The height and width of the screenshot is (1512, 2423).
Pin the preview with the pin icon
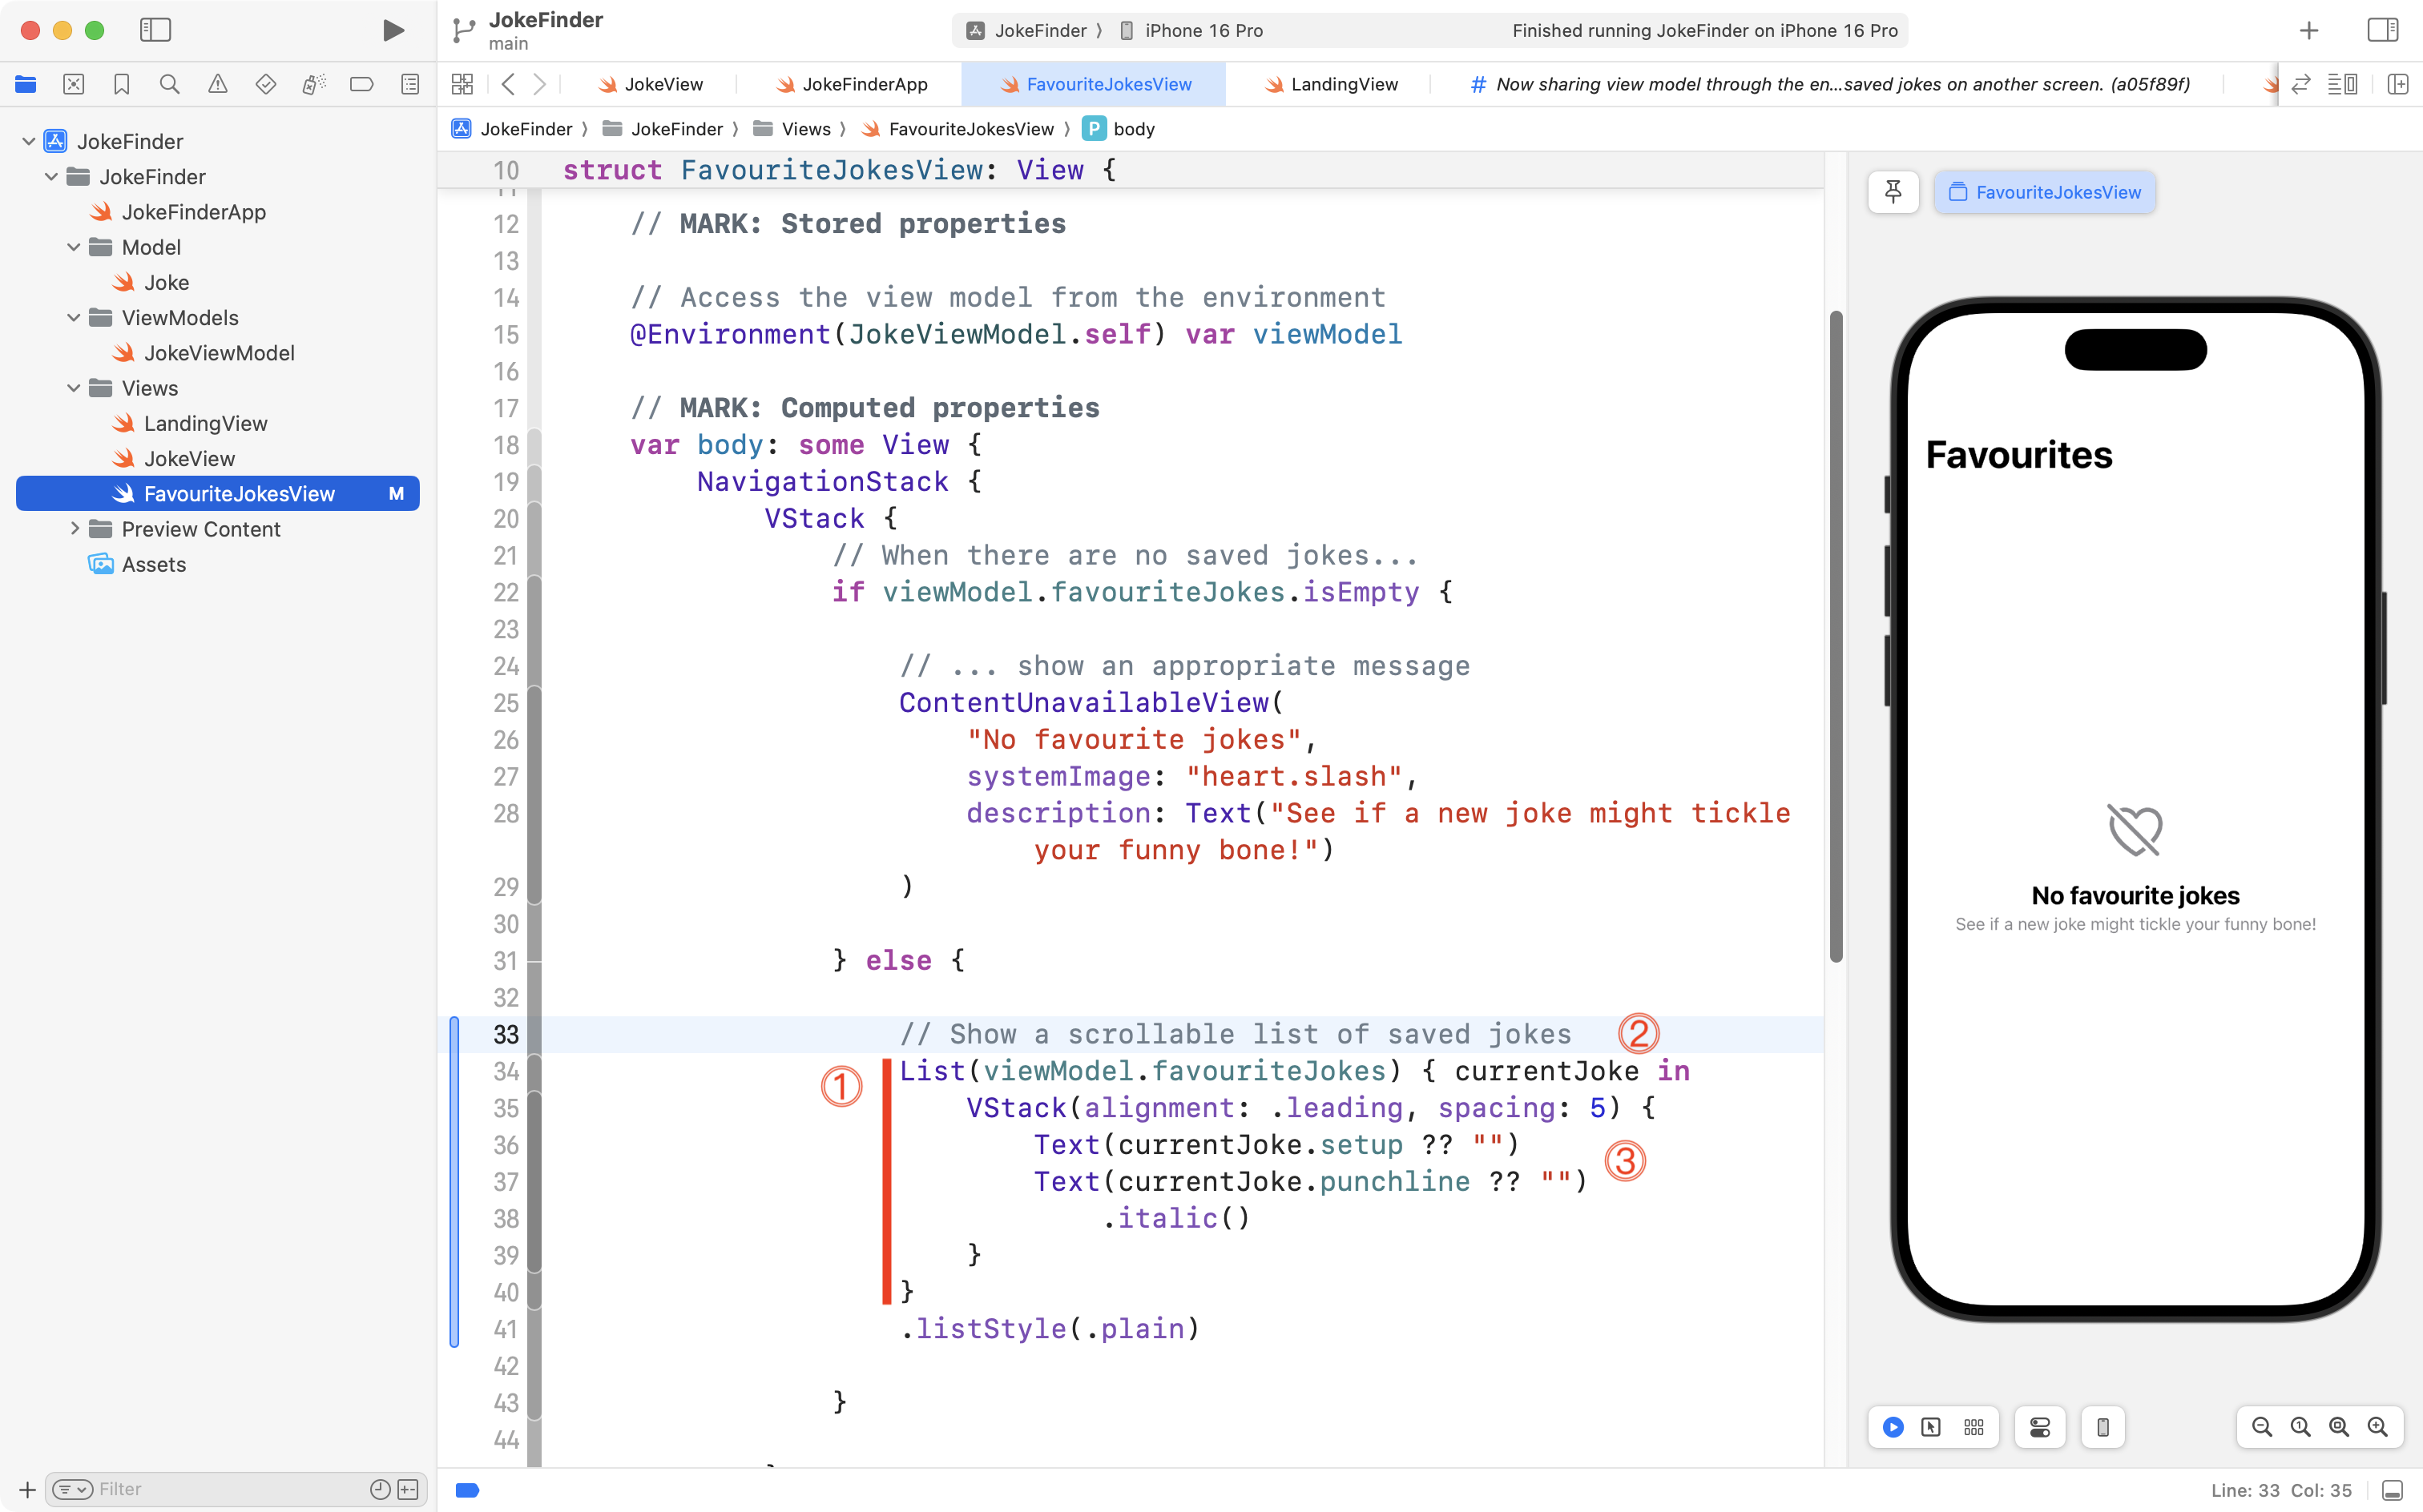pos(1893,192)
